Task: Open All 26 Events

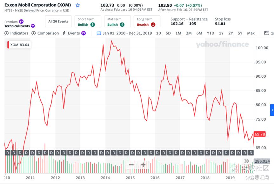Action: 58,21
